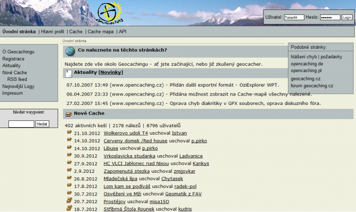
Task: Open the RSS feed sidebar link
Action: pyautogui.click(x=17, y=79)
